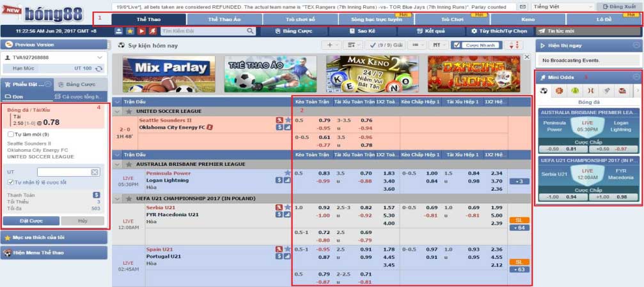Toggle the Cược Nhanh quick bet checkbox
The height and width of the screenshot is (287, 644).
coord(455,45)
